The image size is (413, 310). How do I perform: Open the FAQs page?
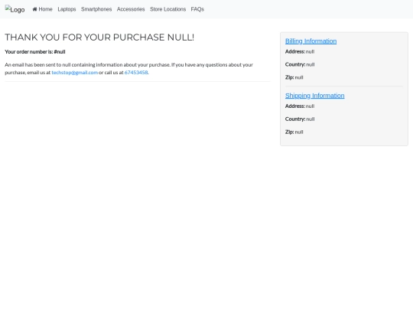tap(197, 9)
